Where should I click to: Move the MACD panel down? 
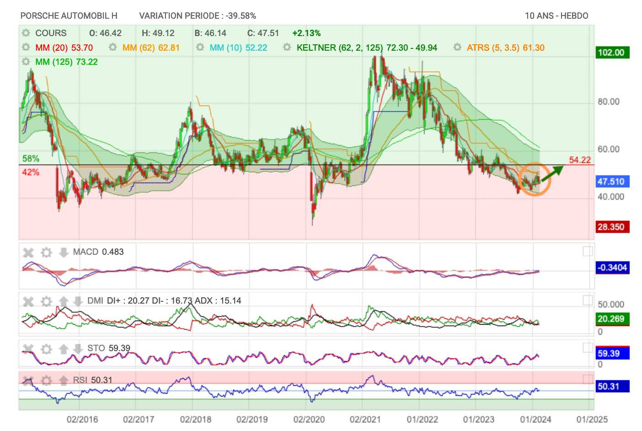coord(64,252)
